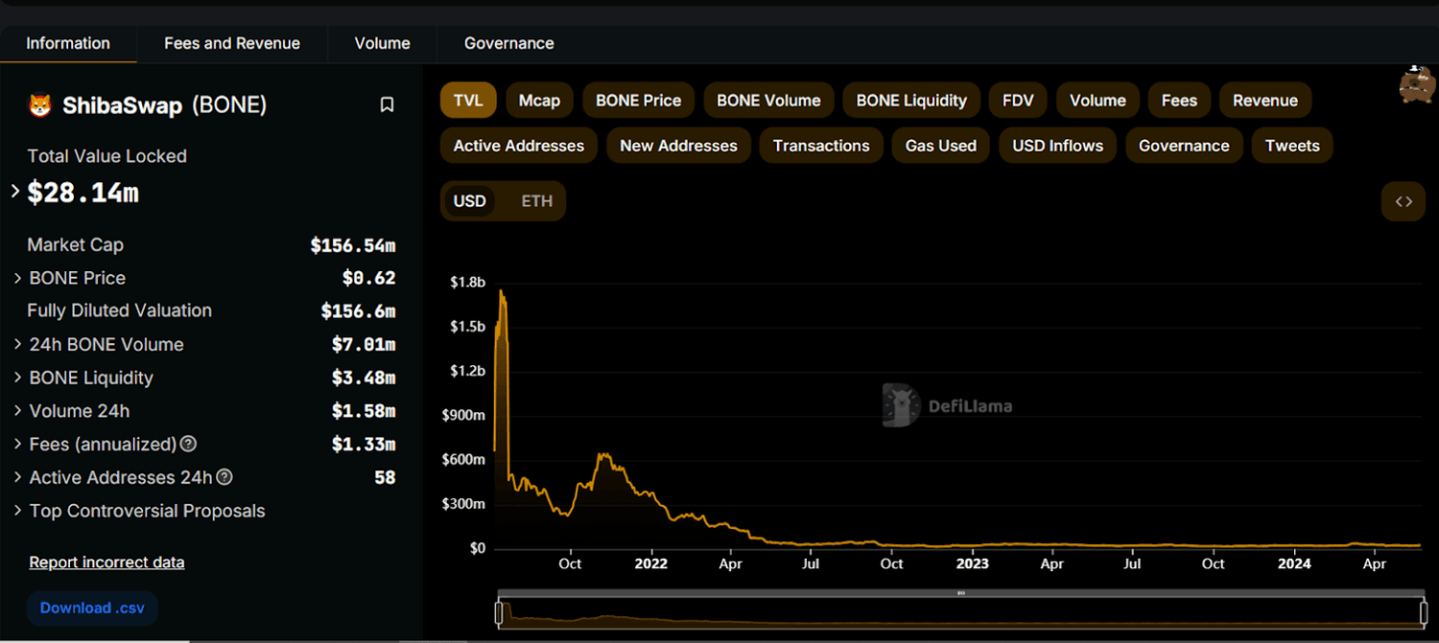Switch chart denomination to ETH
Screen dimensions: 1439x643
[x=537, y=201]
